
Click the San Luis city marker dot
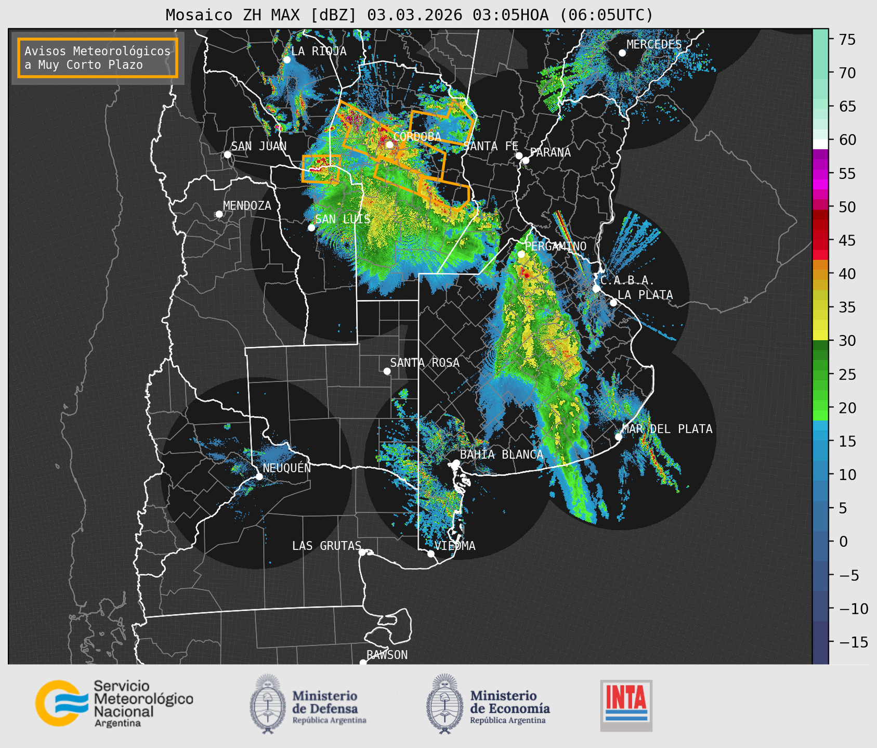point(311,227)
